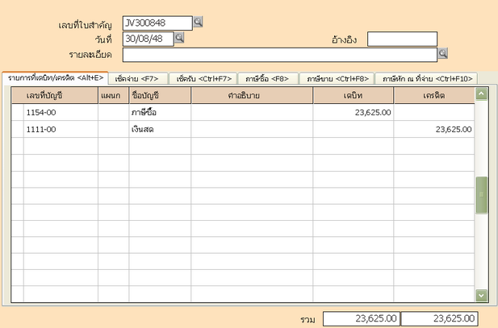
Task: Open the ภาษีหัก ณ ที่จ่าย <Ctrl+F10> tab
Action: click(x=428, y=78)
